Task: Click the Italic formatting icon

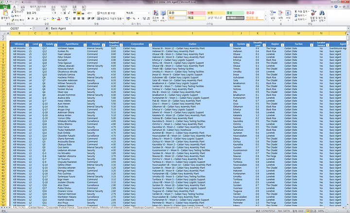Action: 33,19
